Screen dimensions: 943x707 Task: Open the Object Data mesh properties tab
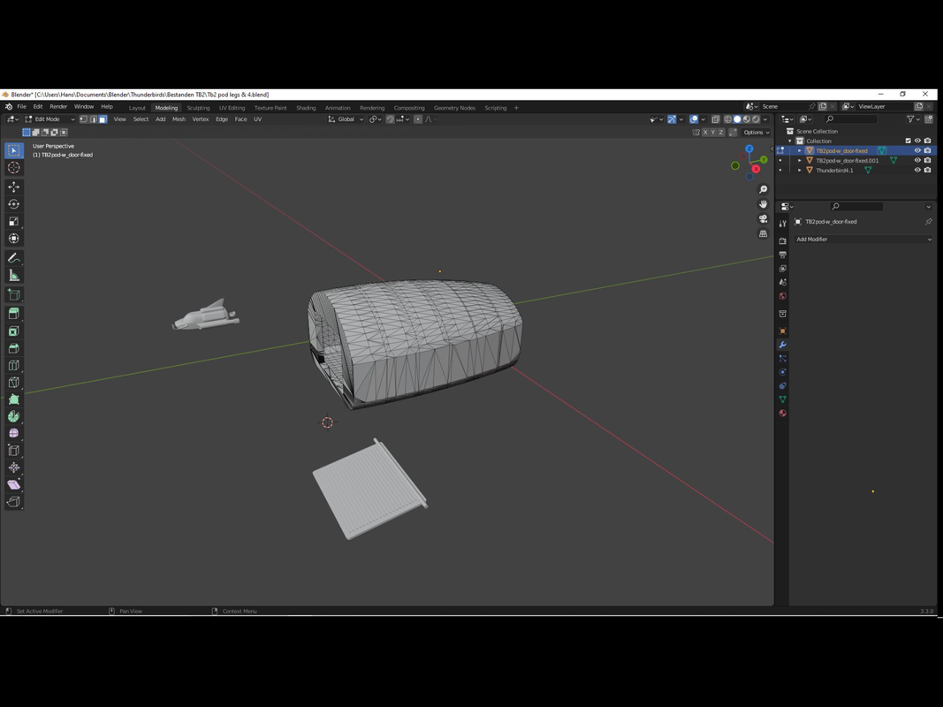pos(782,399)
